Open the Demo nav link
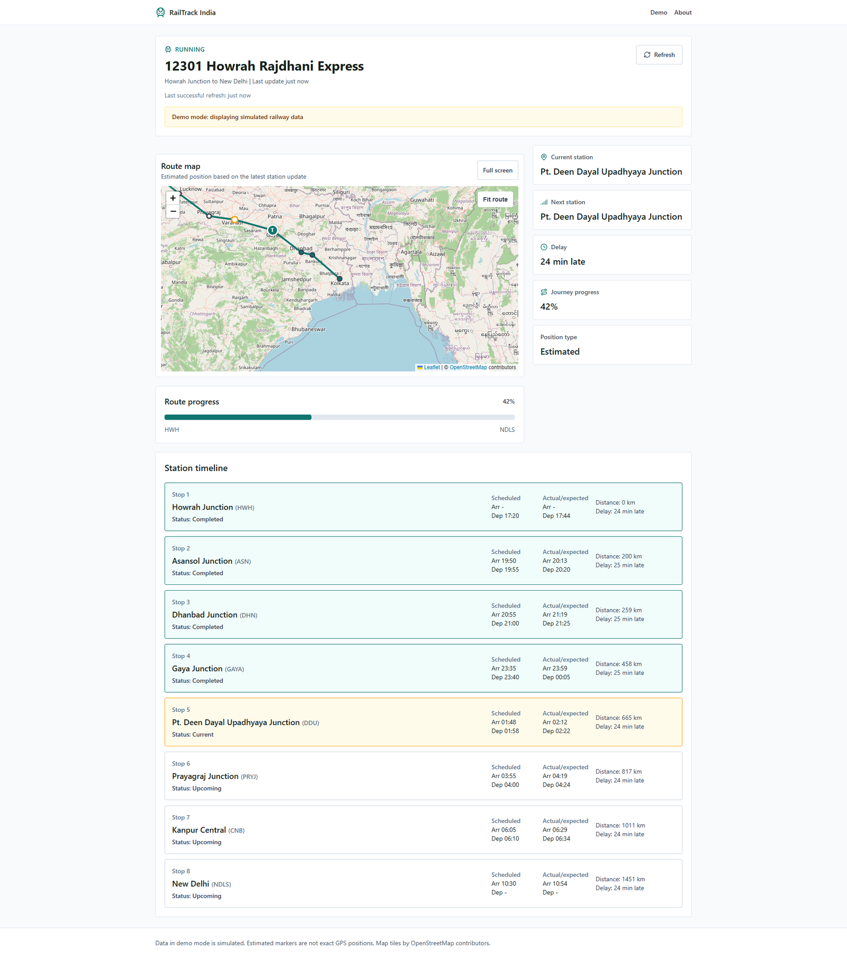The height and width of the screenshot is (958, 847). point(659,13)
